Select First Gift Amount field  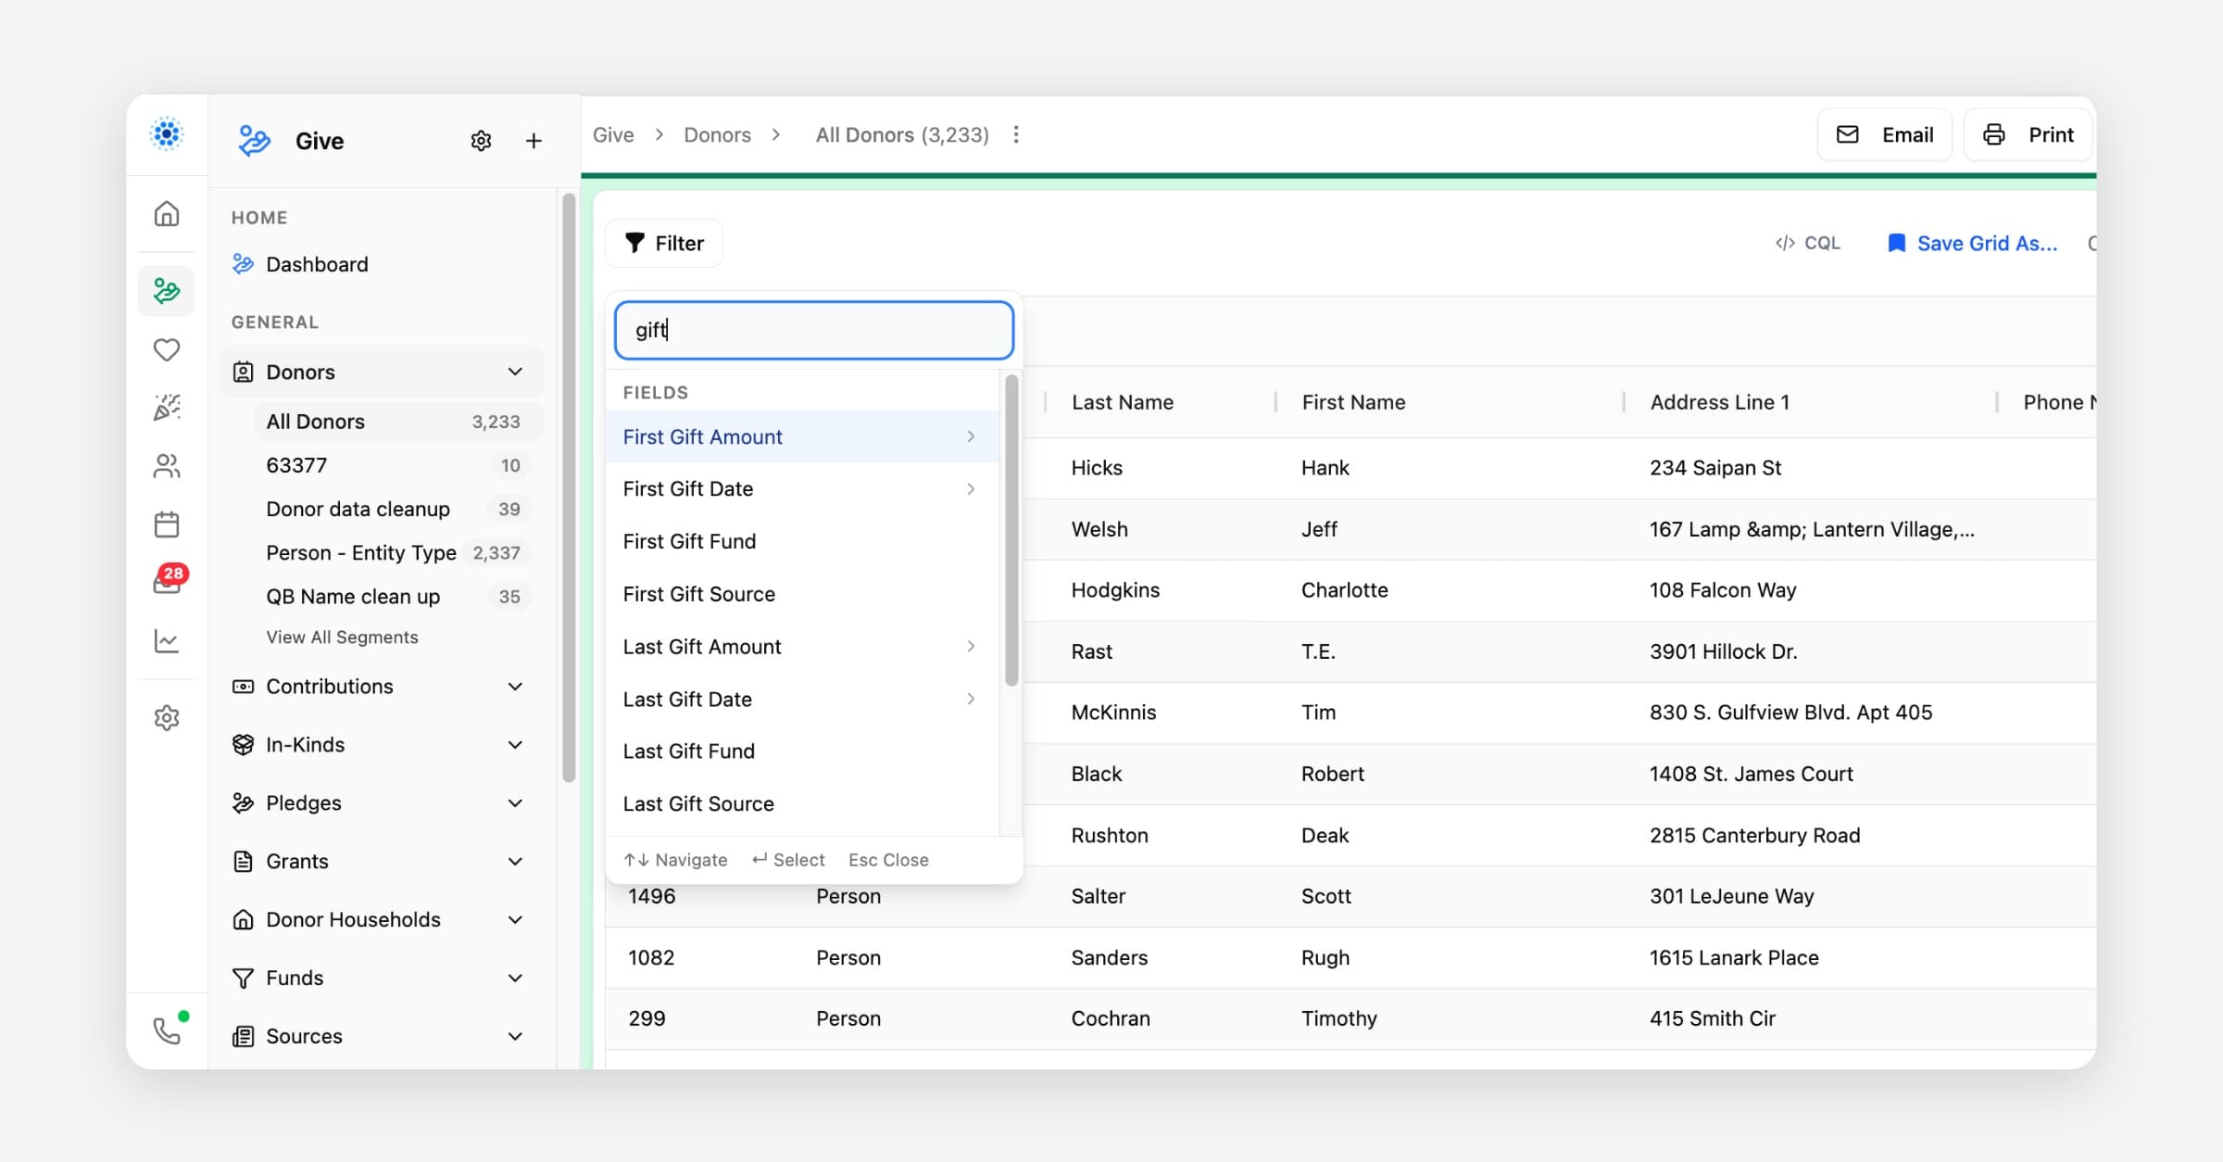tap(802, 436)
